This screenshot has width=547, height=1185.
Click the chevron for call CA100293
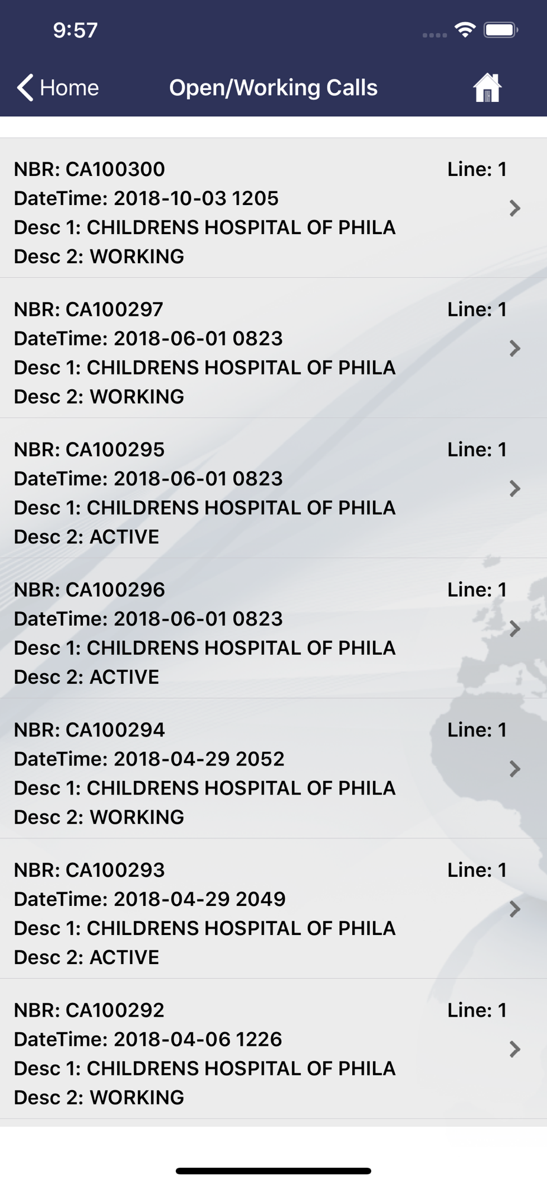(514, 909)
